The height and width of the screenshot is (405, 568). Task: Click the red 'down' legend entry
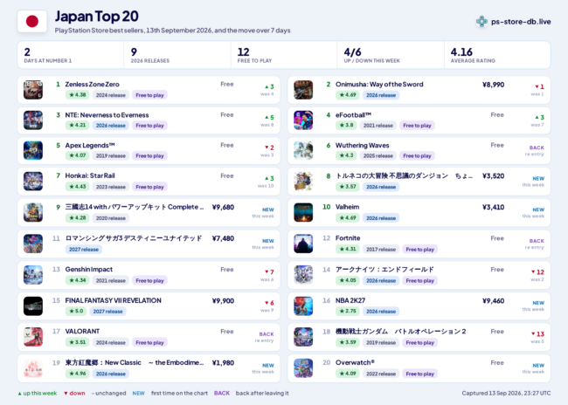[x=74, y=394]
